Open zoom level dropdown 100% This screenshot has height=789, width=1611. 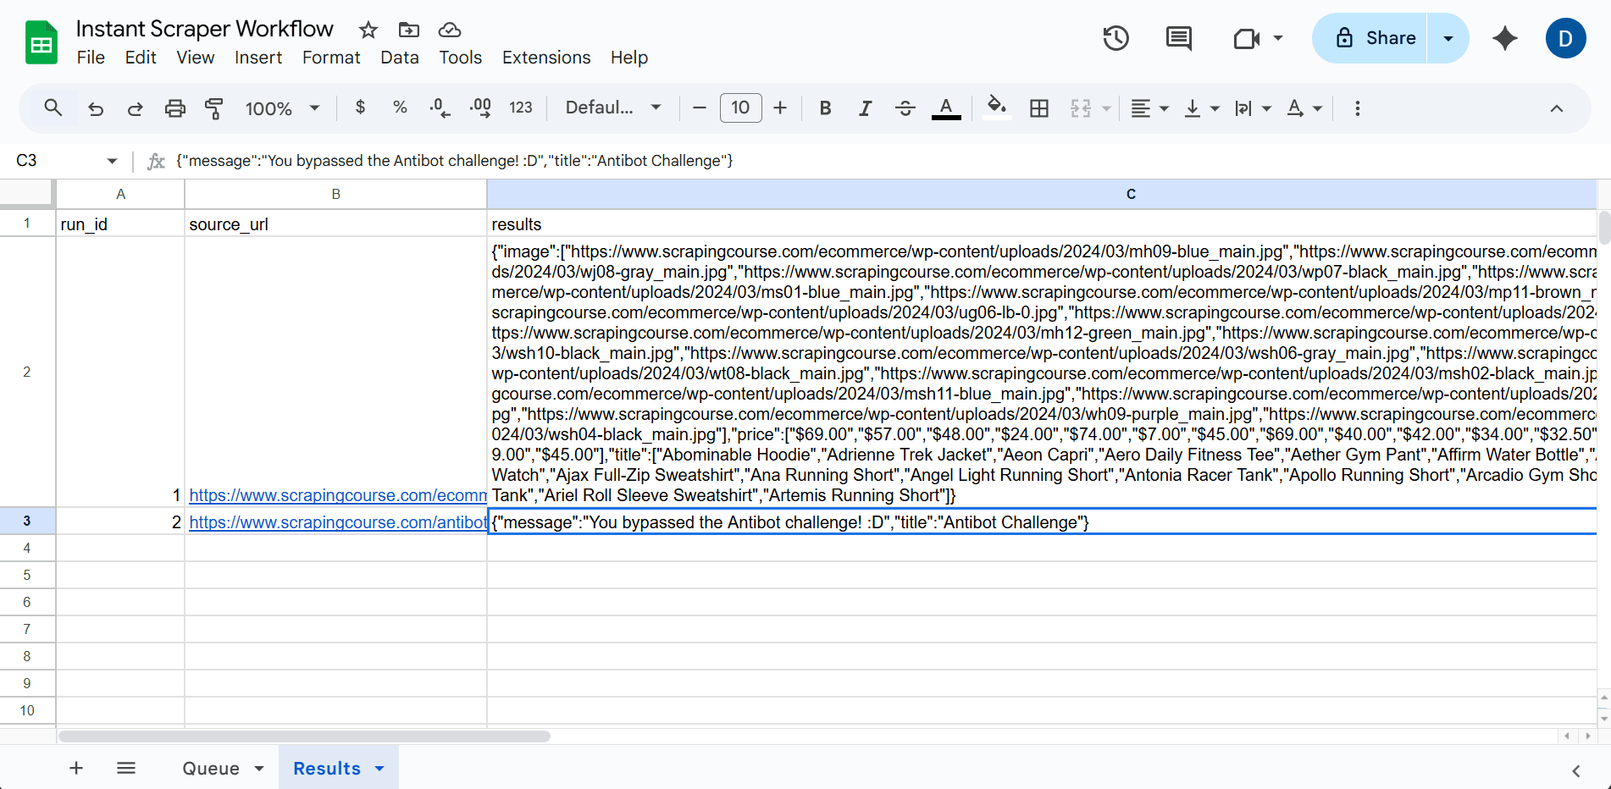point(282,108)
